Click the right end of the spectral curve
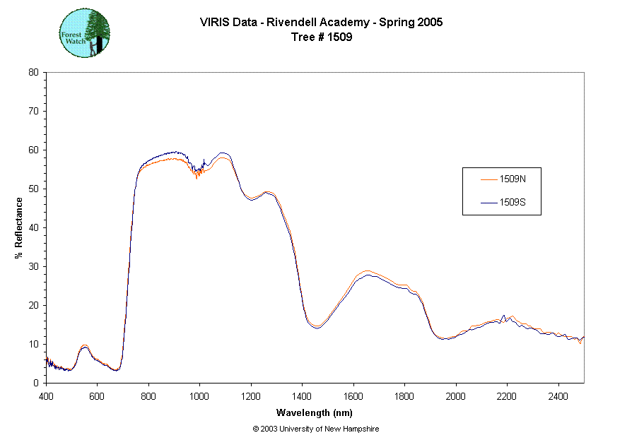Screen dimensions: 644x440 (582, 338)
